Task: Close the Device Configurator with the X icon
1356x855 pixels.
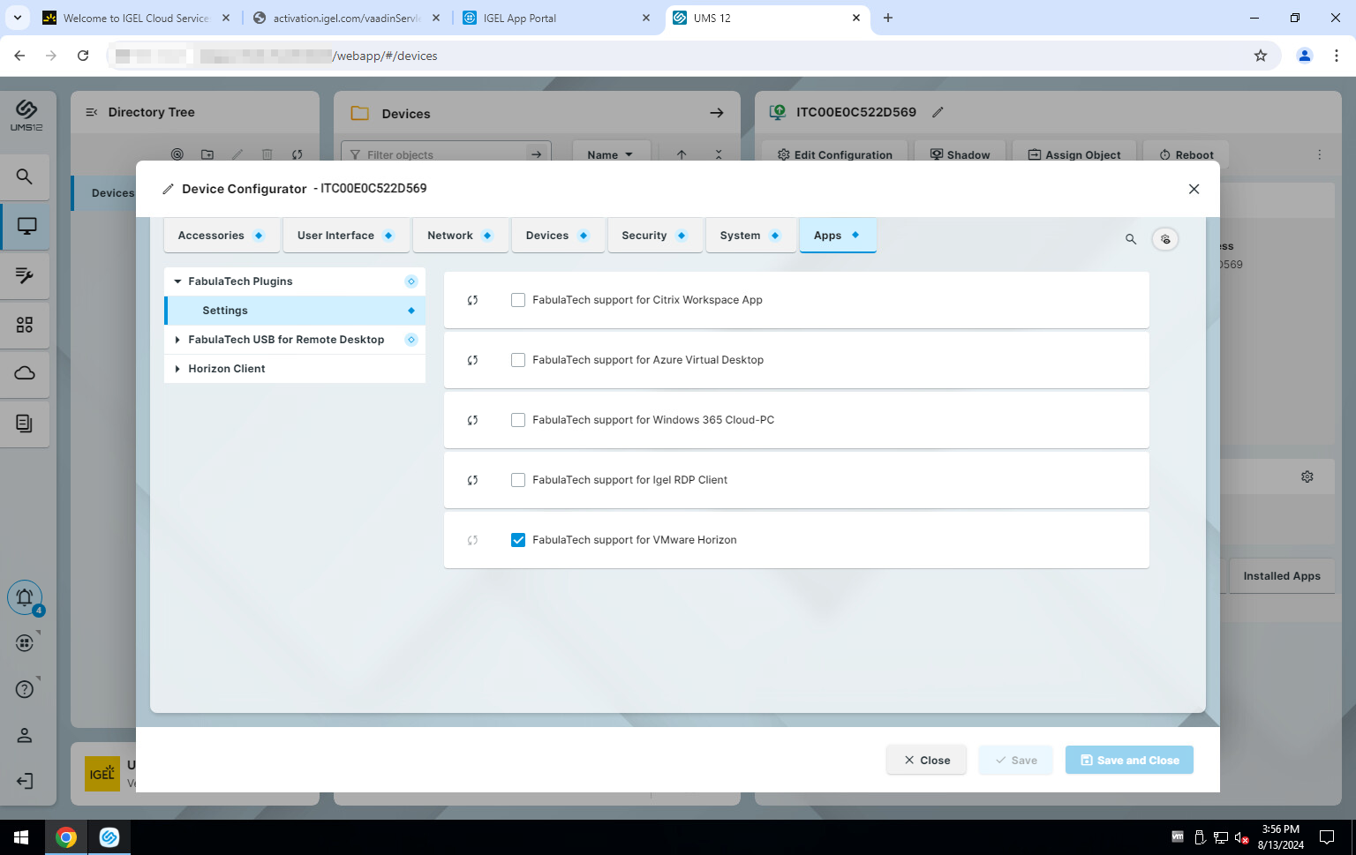Action: (x=1194, y=189)
